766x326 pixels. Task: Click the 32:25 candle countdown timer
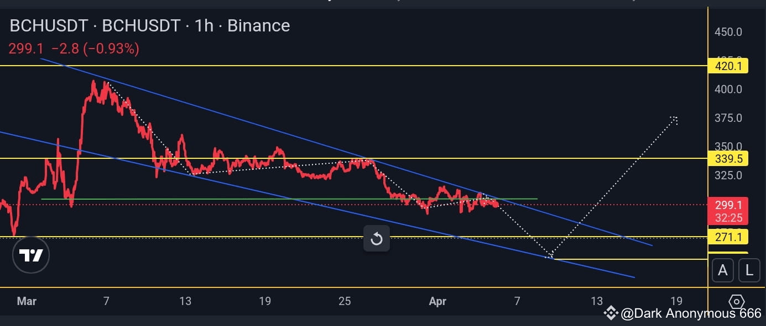[728, 218]
